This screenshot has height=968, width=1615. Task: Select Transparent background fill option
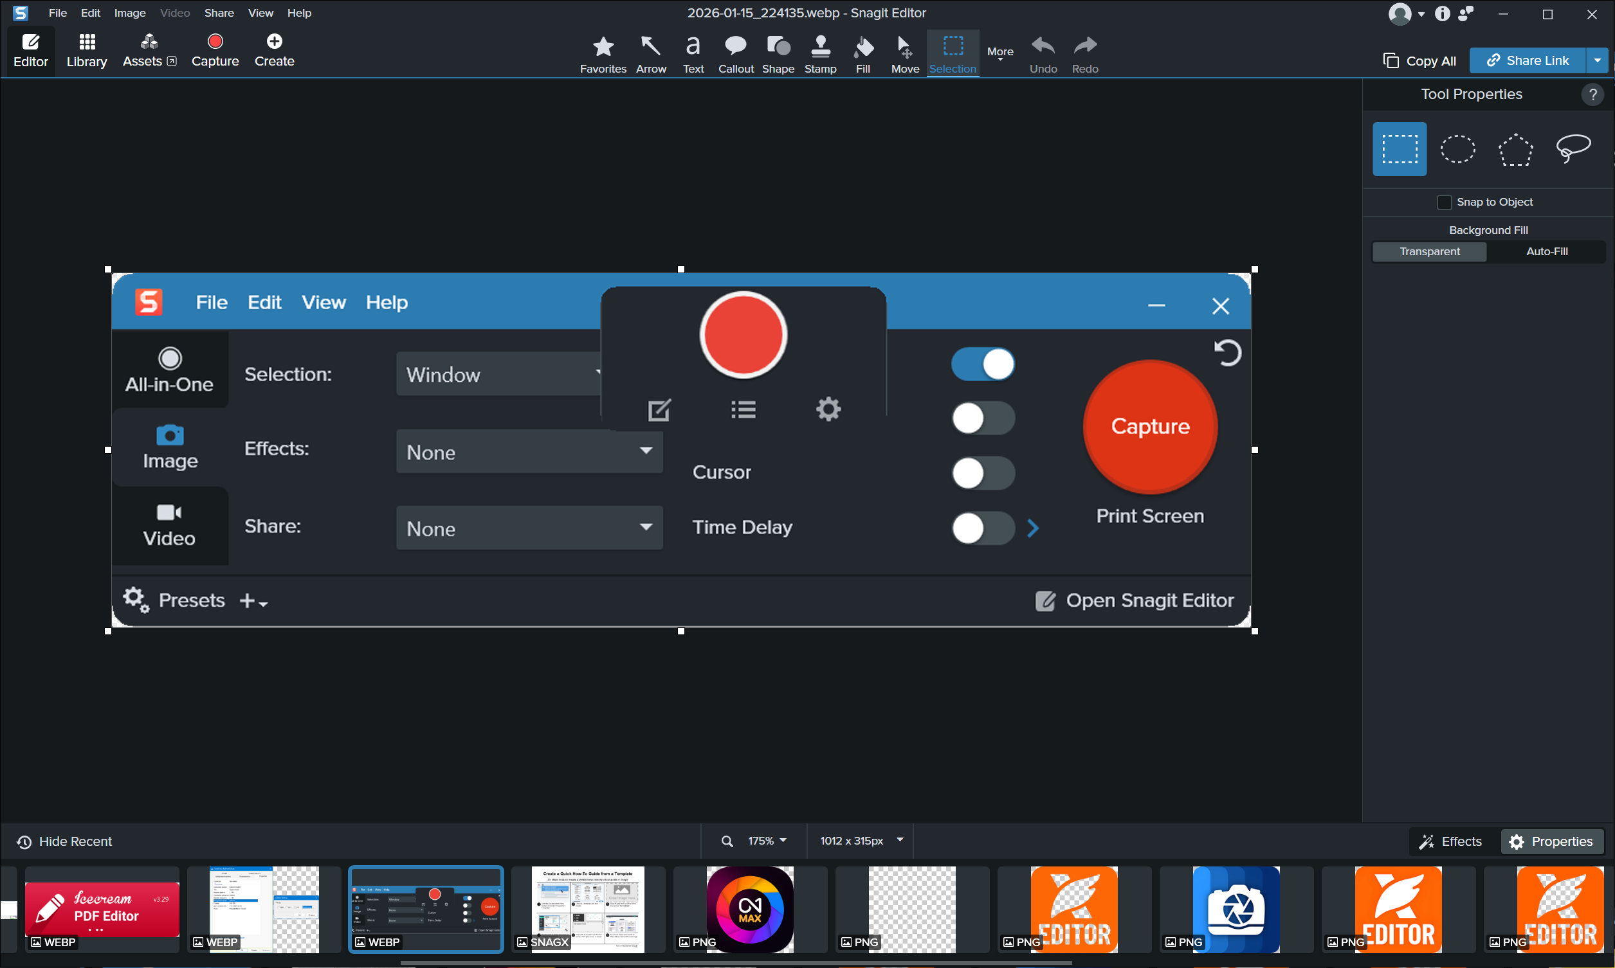click(1429, 252)
